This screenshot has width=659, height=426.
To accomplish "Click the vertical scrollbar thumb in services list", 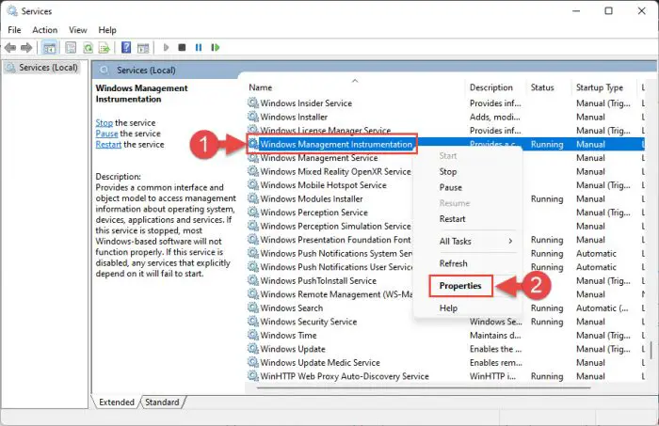I will [651, 350].
